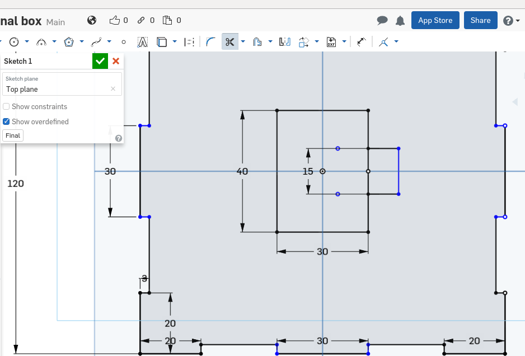Expand the constraint tools dropdown arrow
The height and width of the screenshot is (356, 525).
[x=396, y=42]
